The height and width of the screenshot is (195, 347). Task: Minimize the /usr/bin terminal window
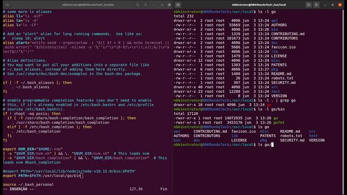pos(154,5)
